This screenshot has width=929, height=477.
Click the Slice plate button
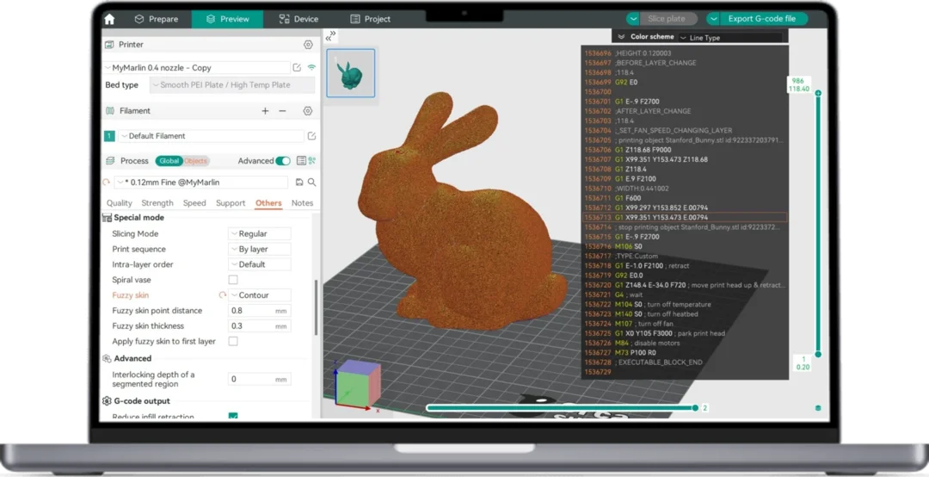click(668, 19)
